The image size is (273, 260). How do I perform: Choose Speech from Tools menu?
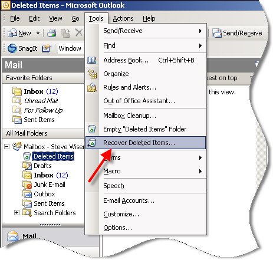[x=146, y=186]
